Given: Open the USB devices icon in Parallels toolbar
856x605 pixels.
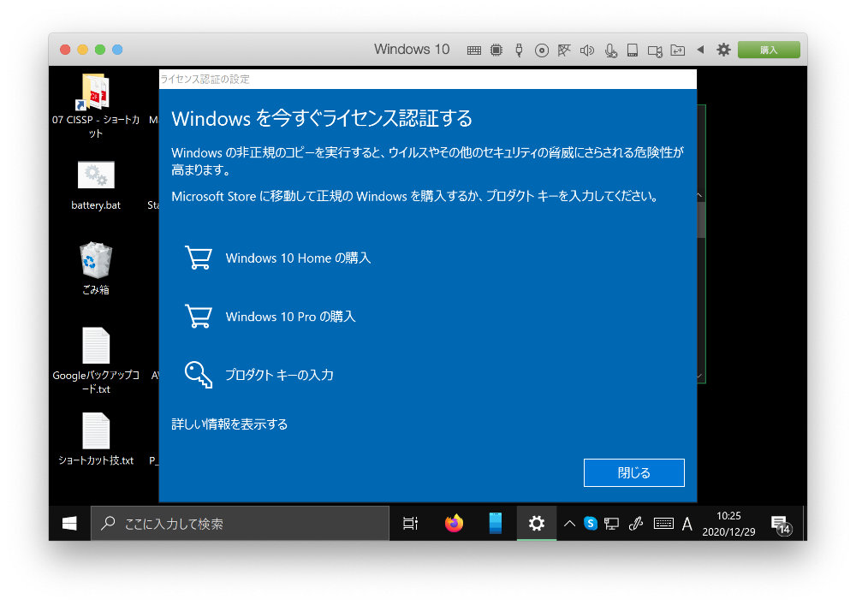Looking at the screenshot, I should [519, 50].
